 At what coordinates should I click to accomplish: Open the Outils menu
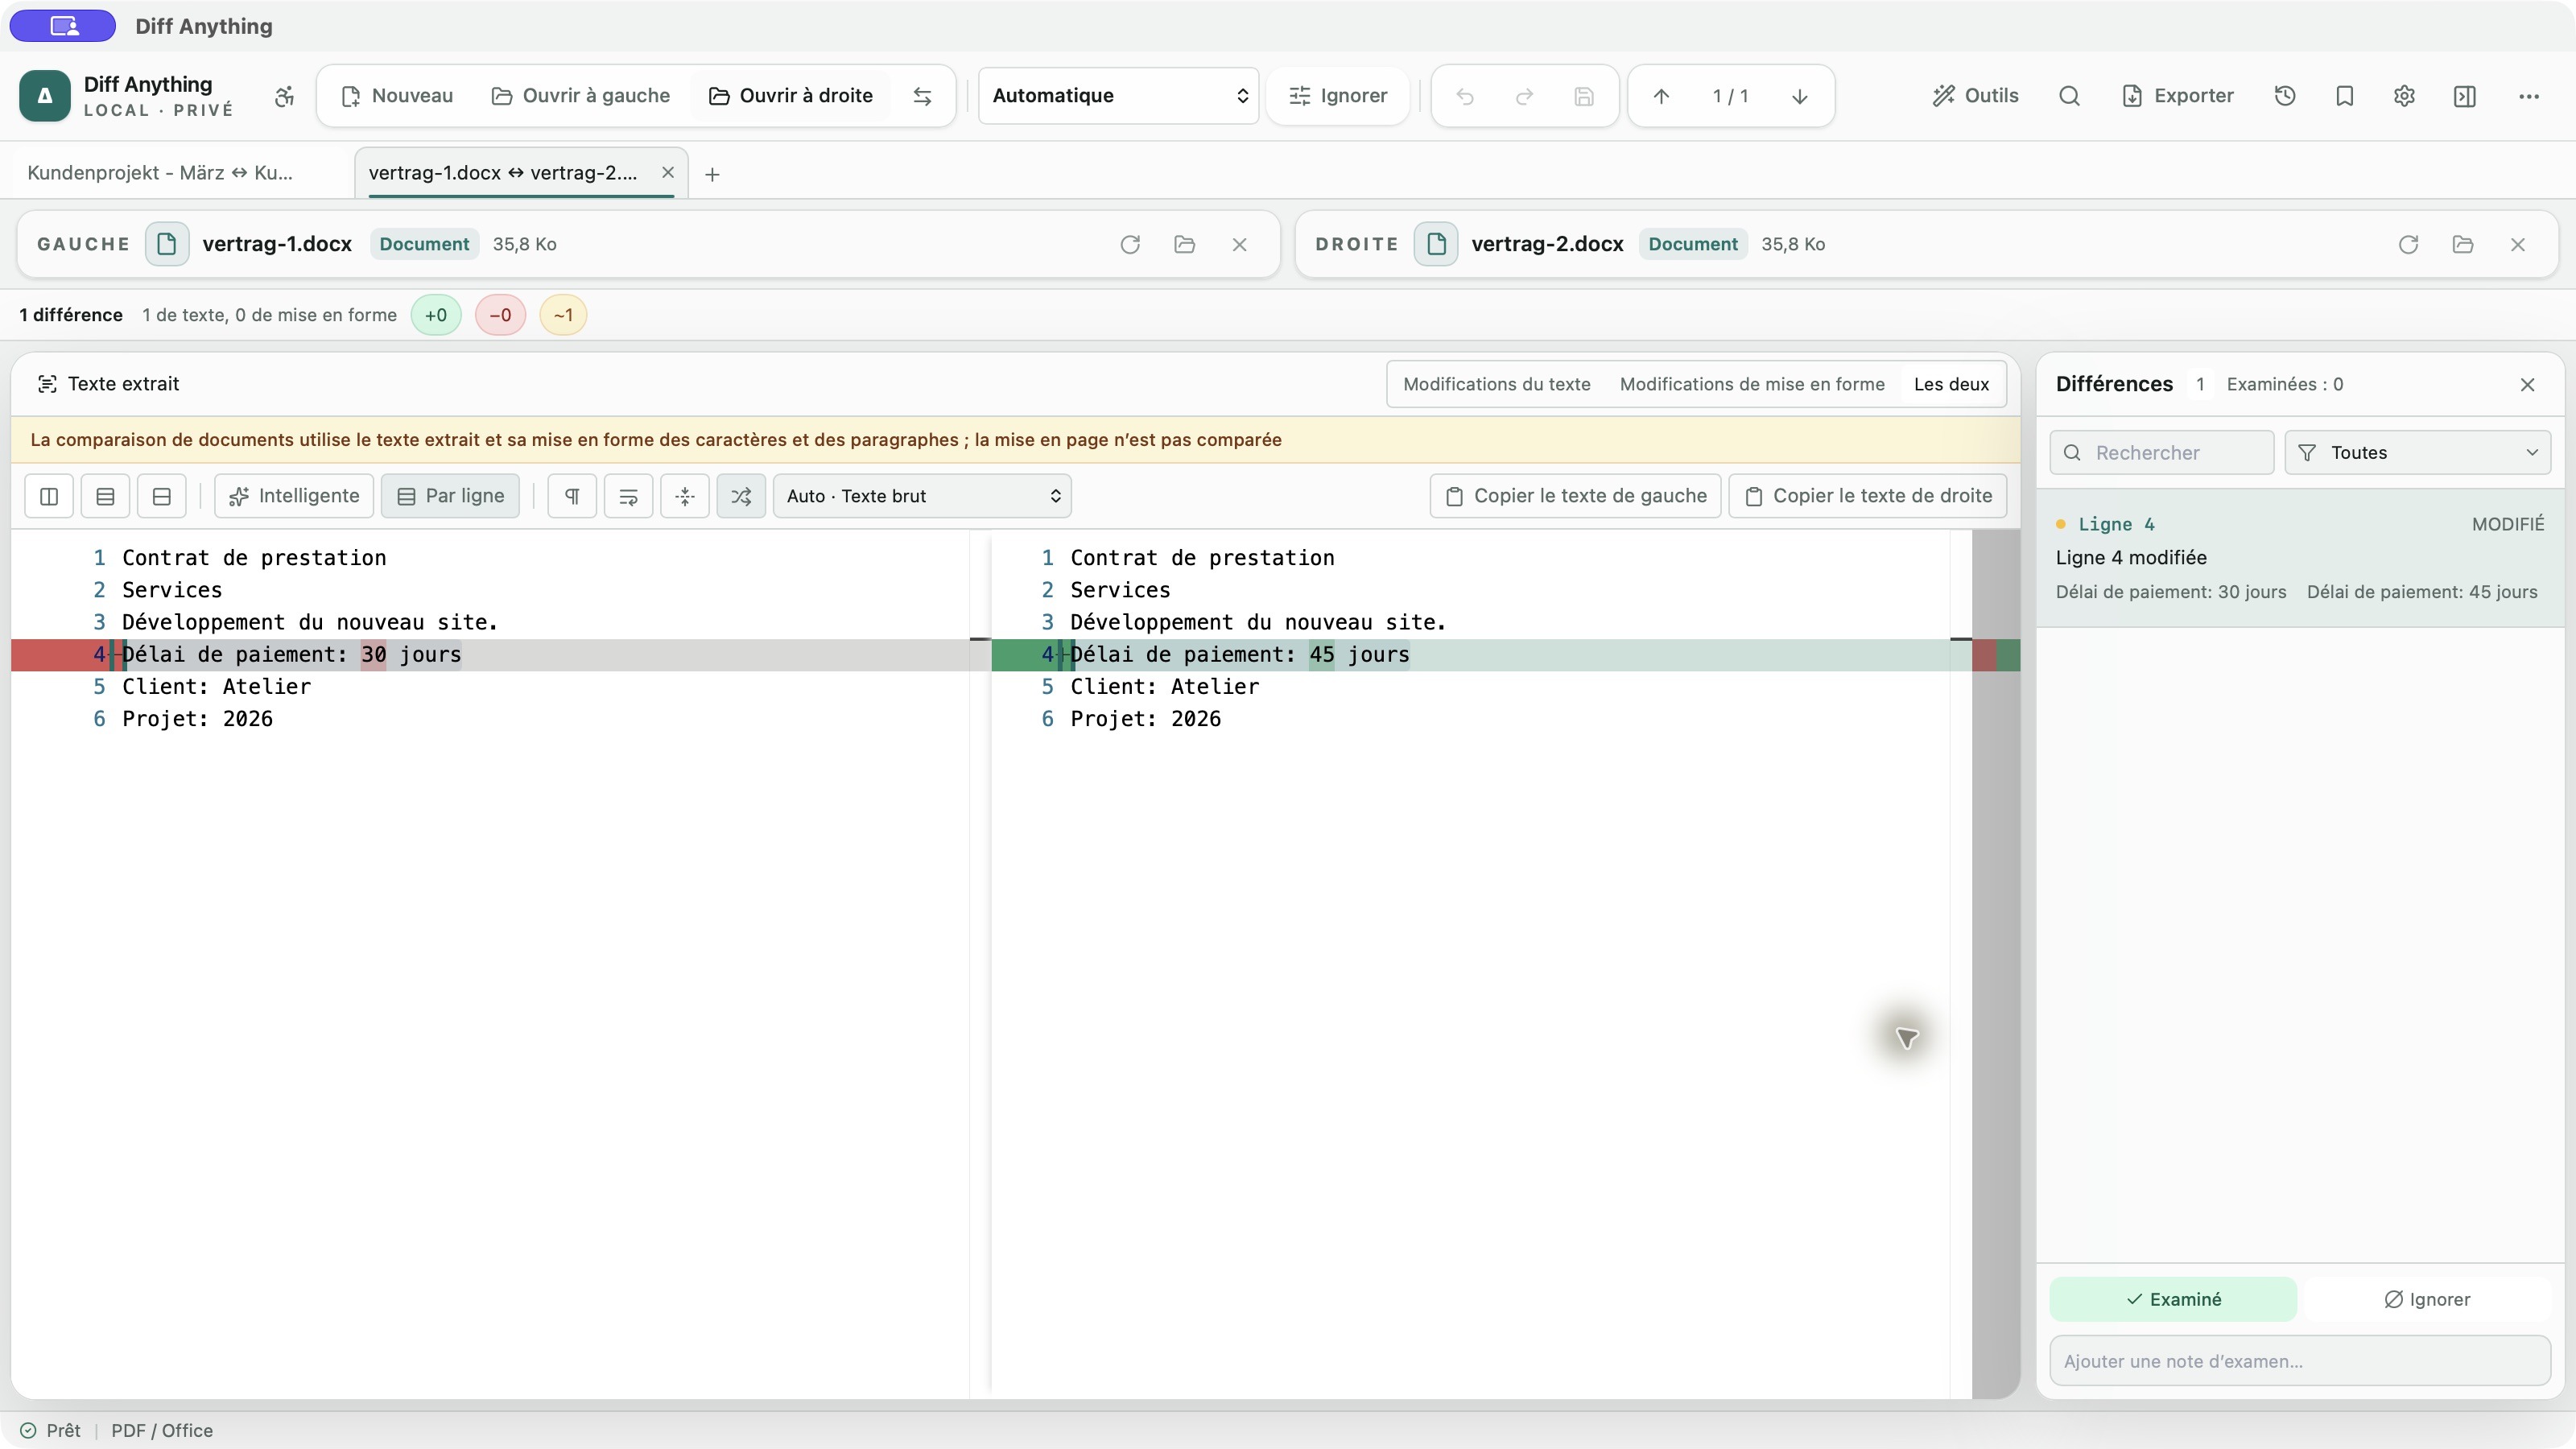(x=1975, y=96)
